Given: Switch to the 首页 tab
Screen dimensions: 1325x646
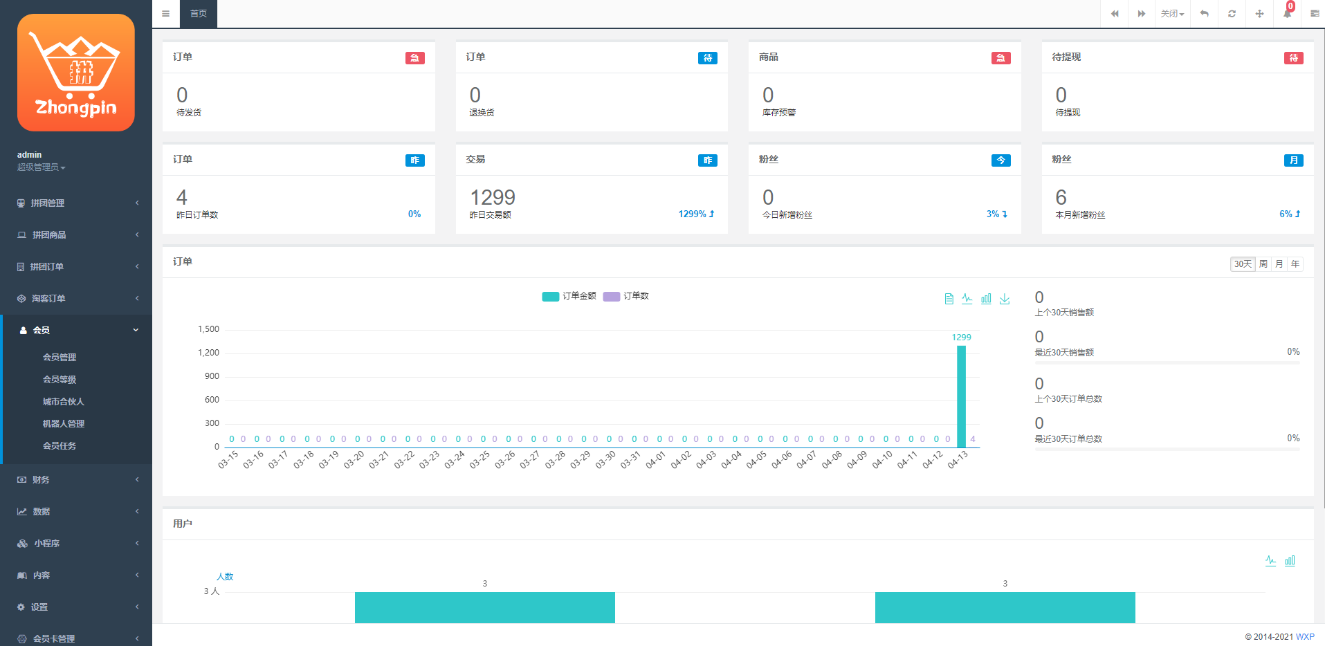Looking at the screenshot, I should coord(199,14).
